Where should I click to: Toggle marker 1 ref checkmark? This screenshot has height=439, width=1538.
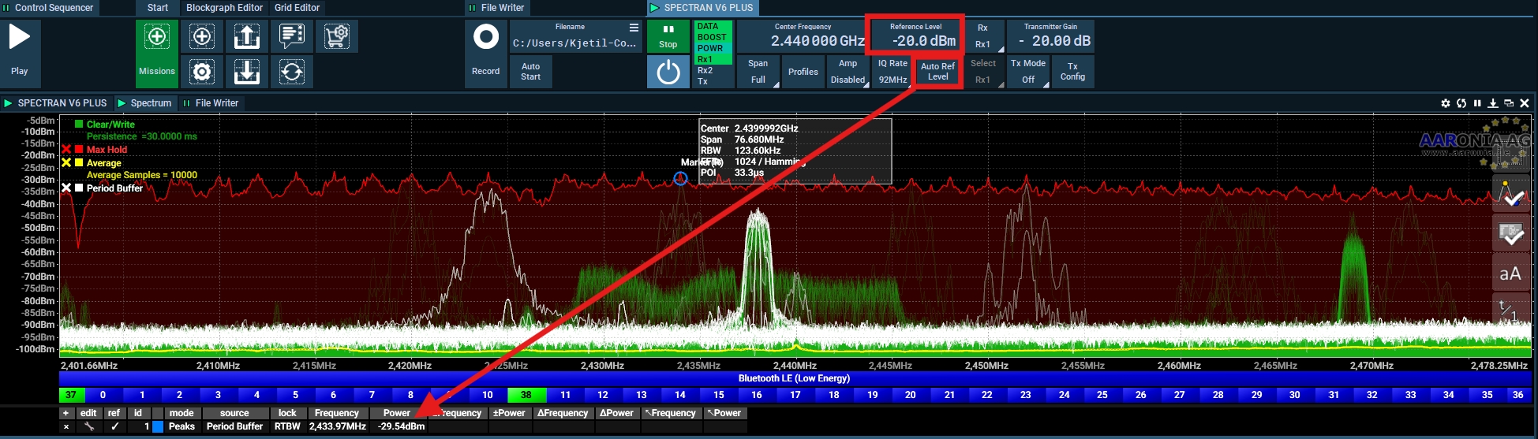click(x=114, y=426)
